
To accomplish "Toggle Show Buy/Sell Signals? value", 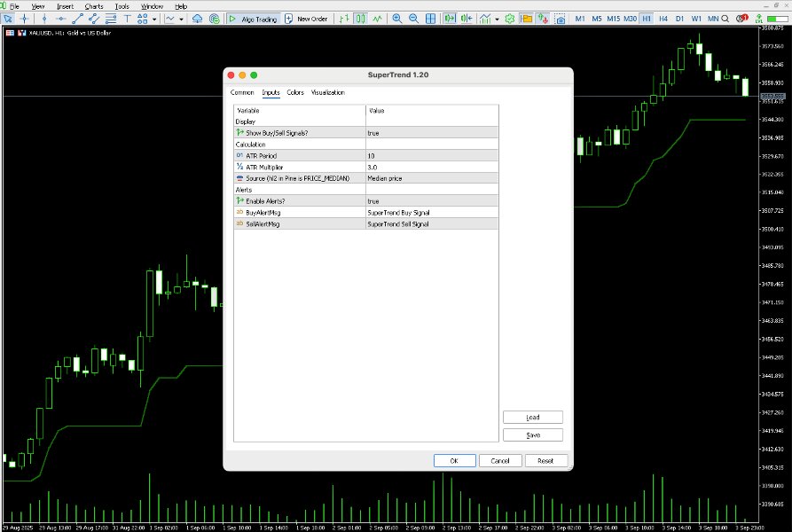I will tap(430, 131).
